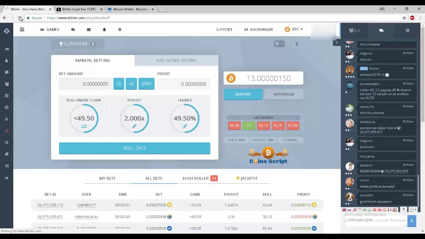
Task: Open the HIGH ROLLER tab
Action: pos(200,178)
